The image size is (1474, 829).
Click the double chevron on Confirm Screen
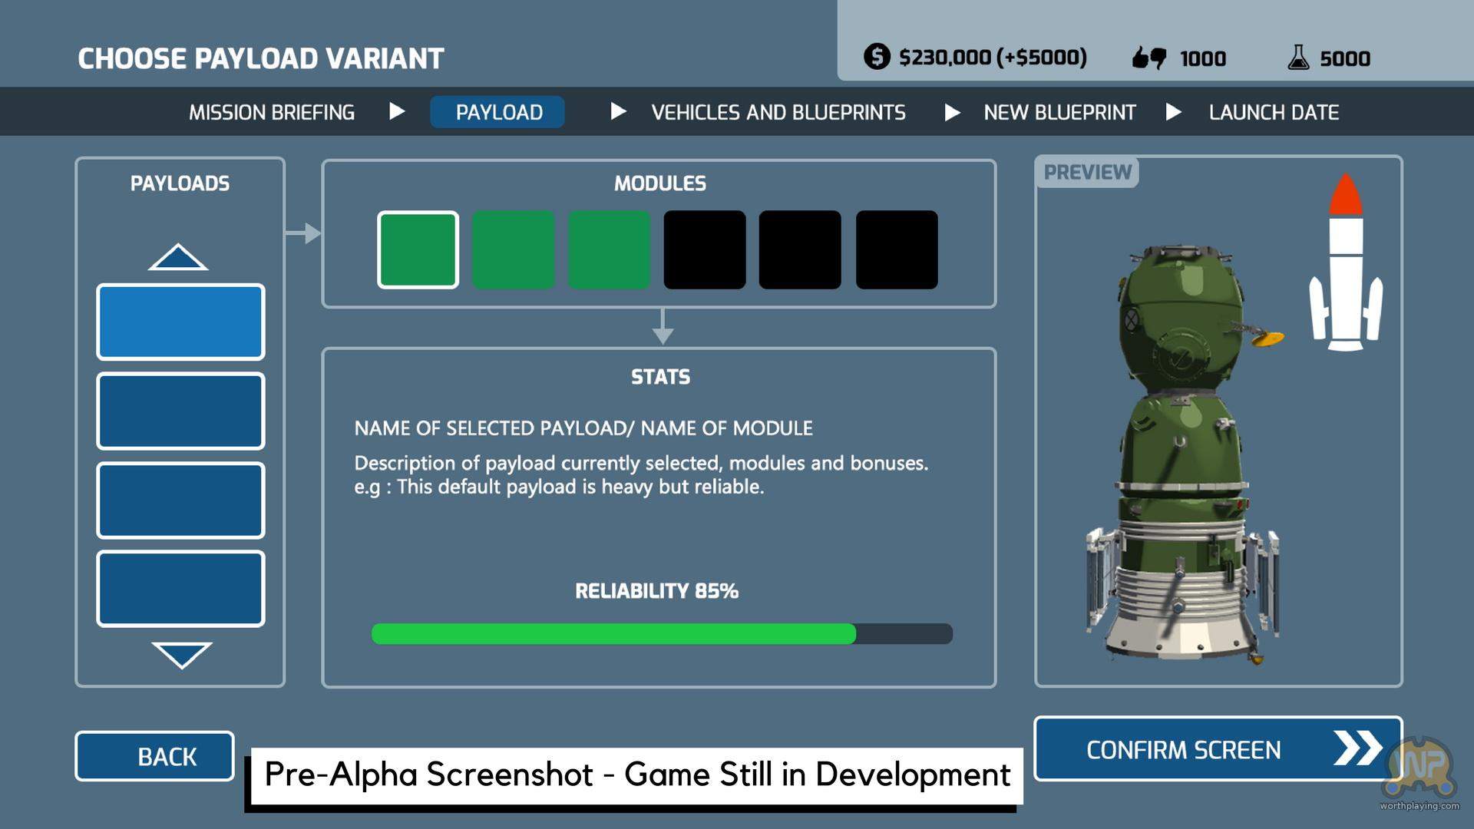tap(1357, 748)
